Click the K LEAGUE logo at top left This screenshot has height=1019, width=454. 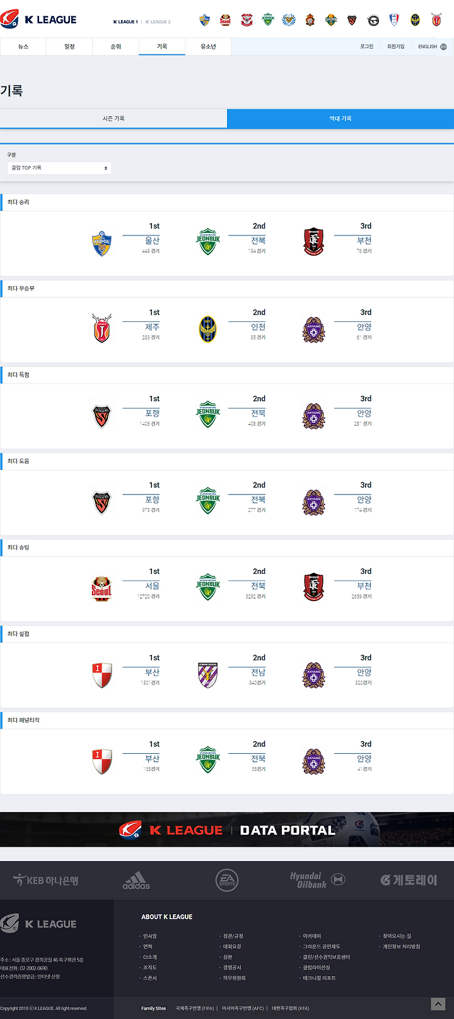tap(39, 20)
